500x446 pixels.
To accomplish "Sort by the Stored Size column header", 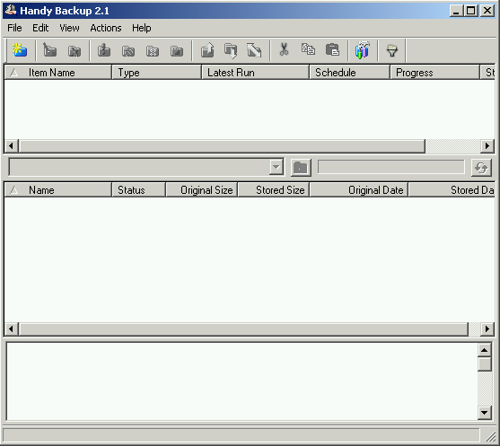I will coord(274,190).
